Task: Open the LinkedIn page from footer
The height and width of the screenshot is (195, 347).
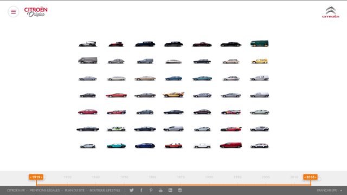Action: tap(170, 190)
